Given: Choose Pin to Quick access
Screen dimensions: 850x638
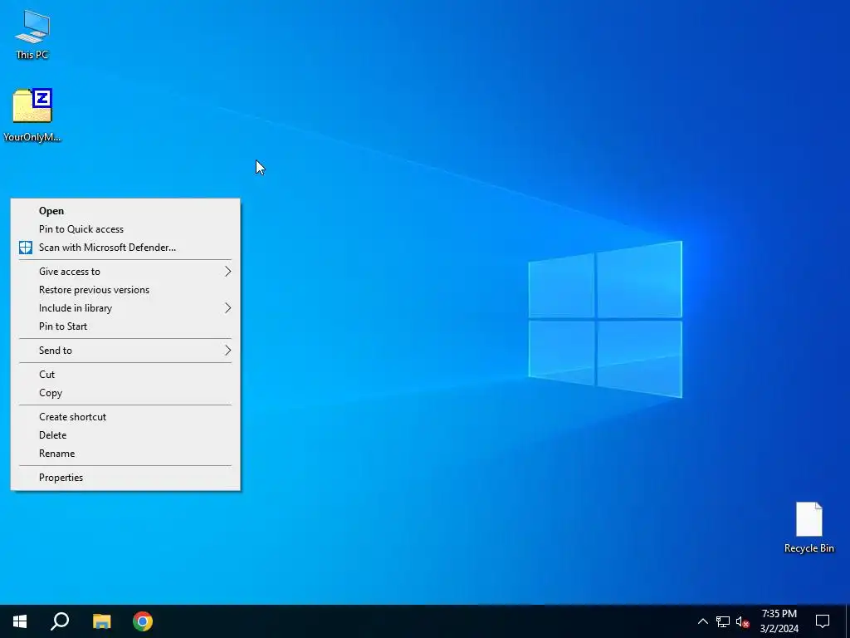Looking at the screenshot, I should (125, 229).
